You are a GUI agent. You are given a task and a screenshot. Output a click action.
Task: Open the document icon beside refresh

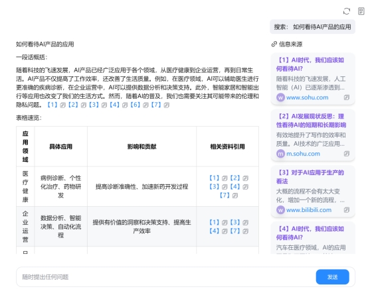click(x=361, y=11)
